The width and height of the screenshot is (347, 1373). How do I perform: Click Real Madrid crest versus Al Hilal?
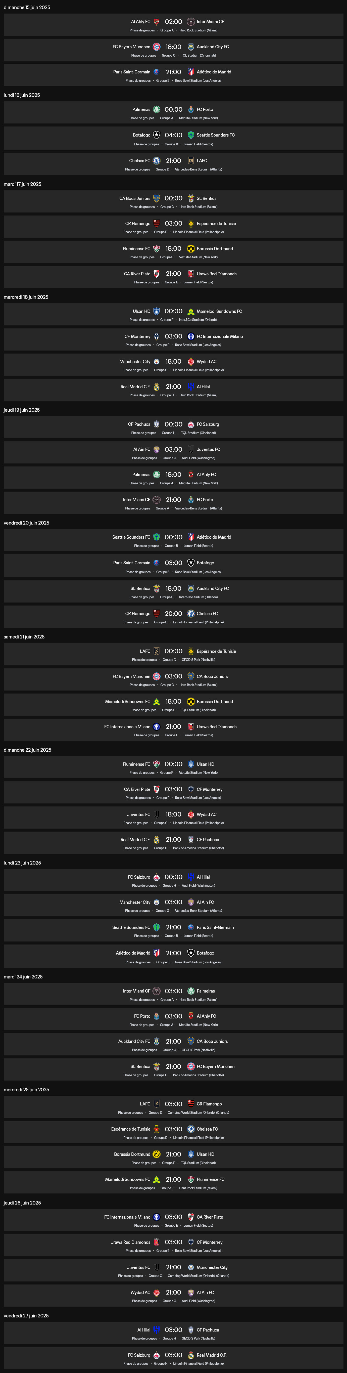point(157,387)
